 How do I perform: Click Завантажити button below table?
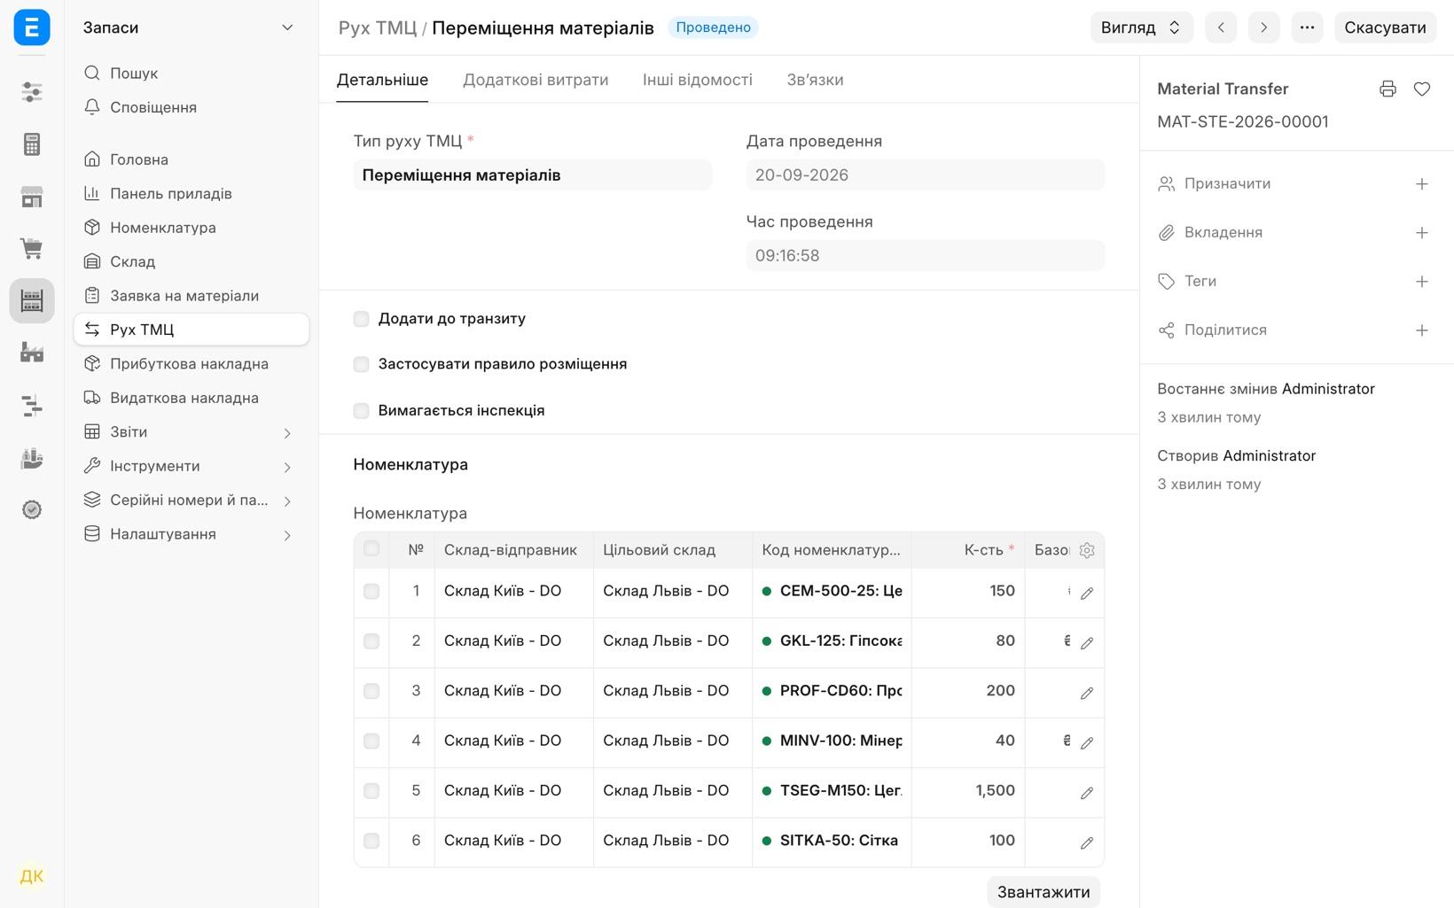(1044, 892)
